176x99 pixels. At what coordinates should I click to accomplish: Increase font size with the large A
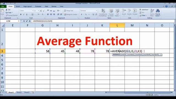click(x=41, y=11)
